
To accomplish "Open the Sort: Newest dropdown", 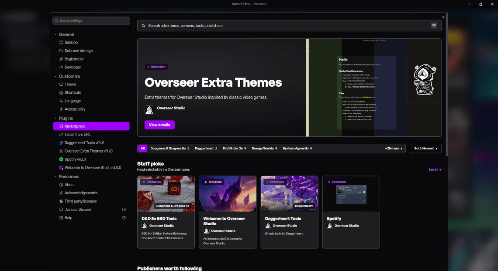I will click(x=425, y=149).
